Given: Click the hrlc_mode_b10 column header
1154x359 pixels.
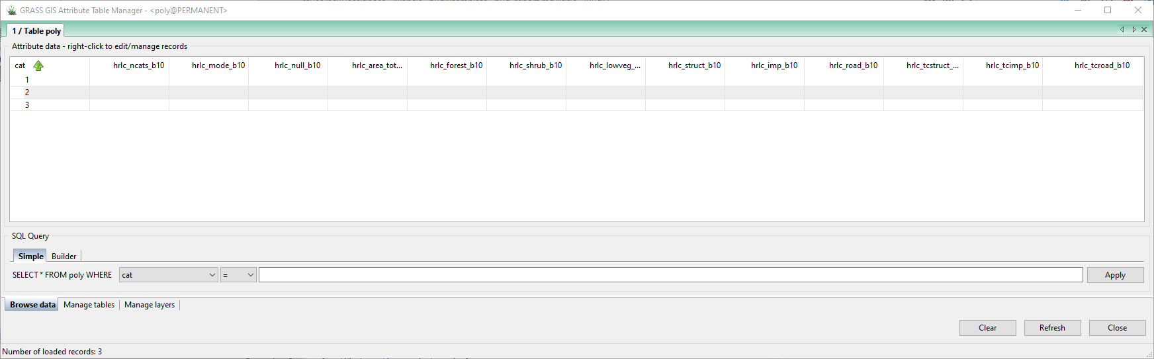Looking at the screenshot, I should point(208,65).
